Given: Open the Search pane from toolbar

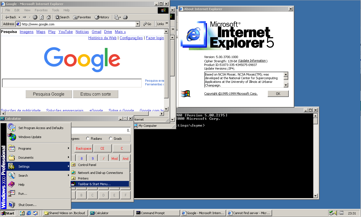Looking at the screenshot, I should pos(62,17).
